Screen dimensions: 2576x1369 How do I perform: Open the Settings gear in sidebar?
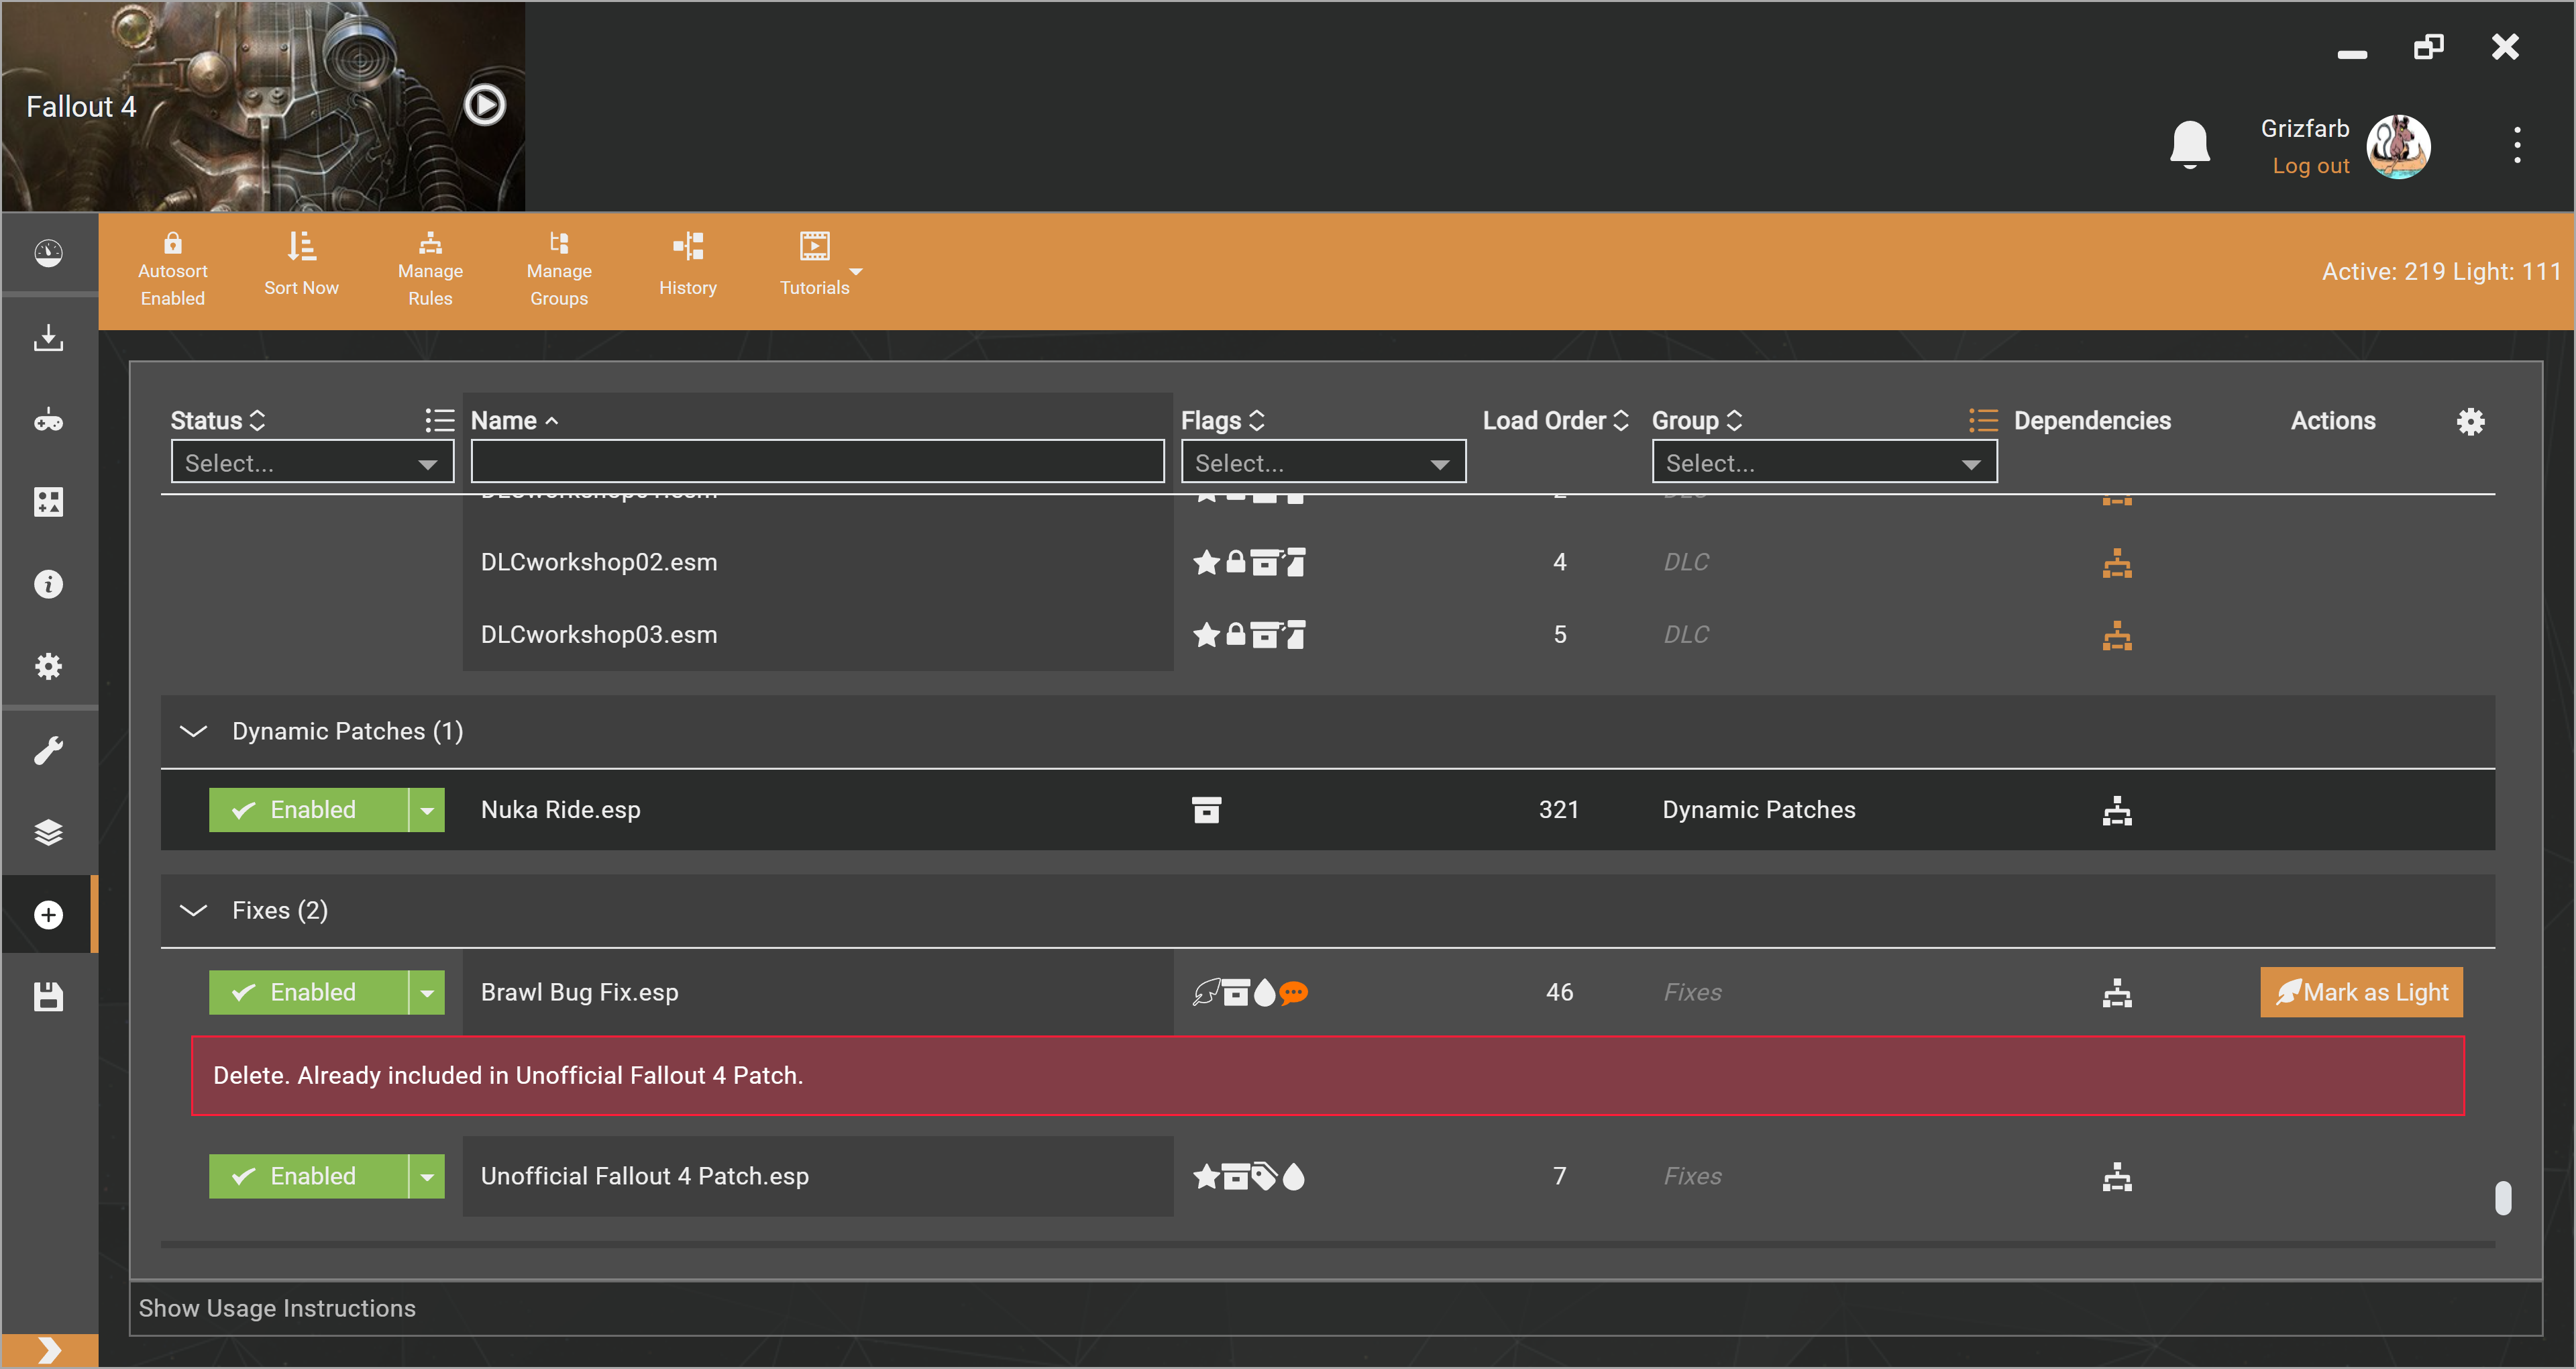[48, 666]
